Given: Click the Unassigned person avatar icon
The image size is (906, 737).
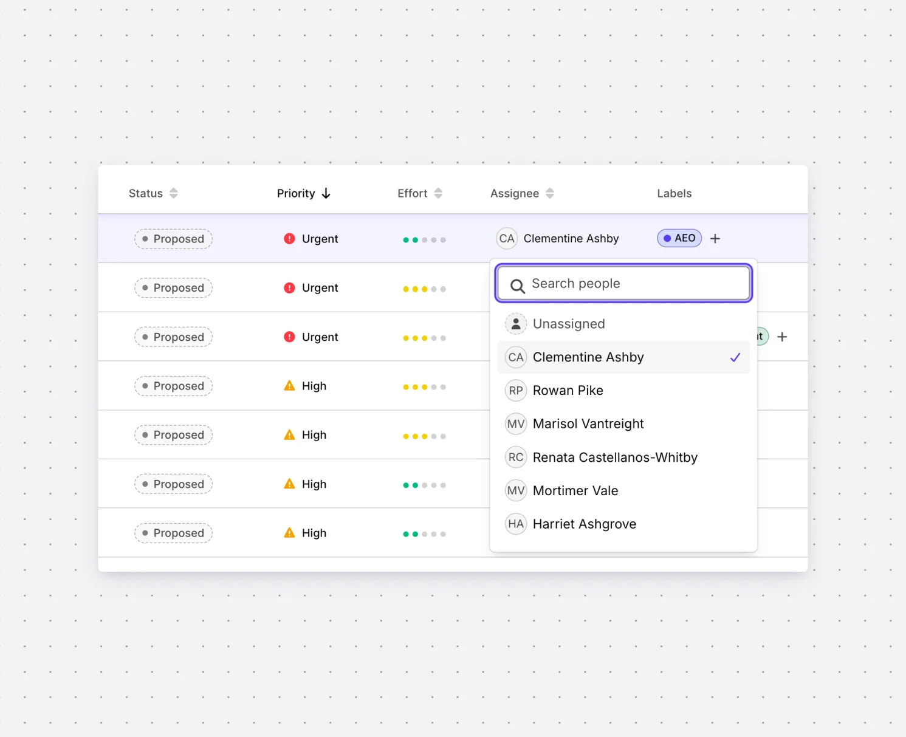Looking at the screenshot, I should [x=516, y=324].
